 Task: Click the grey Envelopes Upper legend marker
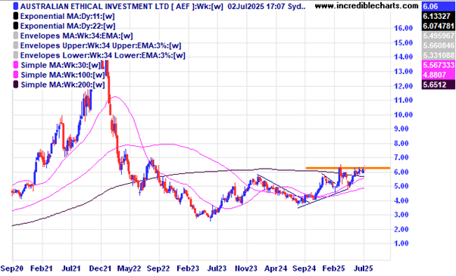point(16,45)
